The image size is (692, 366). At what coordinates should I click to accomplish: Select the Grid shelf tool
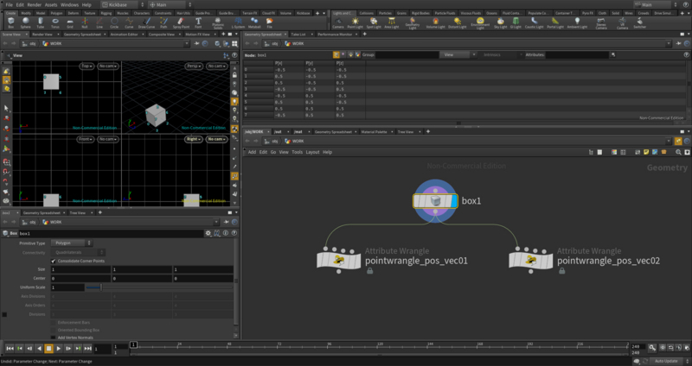tap(70, 22)
